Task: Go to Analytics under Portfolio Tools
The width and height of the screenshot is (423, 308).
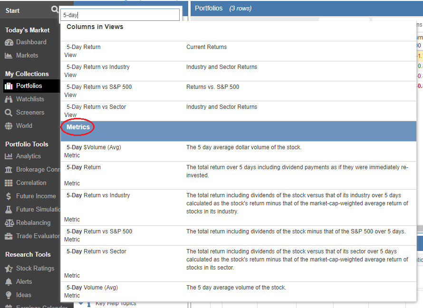Action: [x=28, y=156]
